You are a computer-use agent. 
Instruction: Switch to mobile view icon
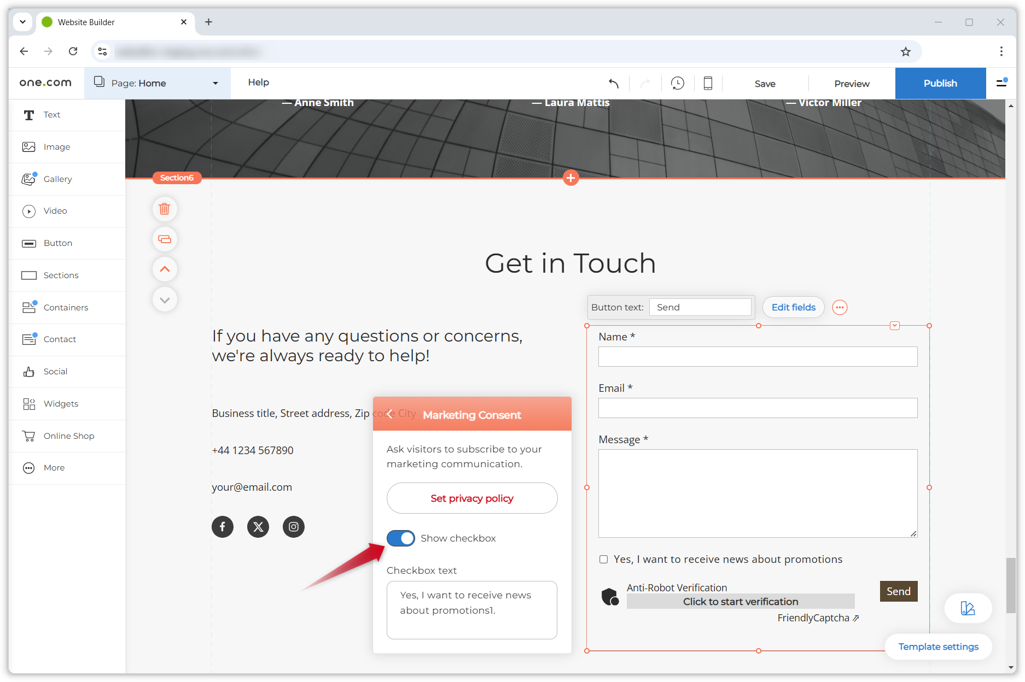(x=708, y=83)
